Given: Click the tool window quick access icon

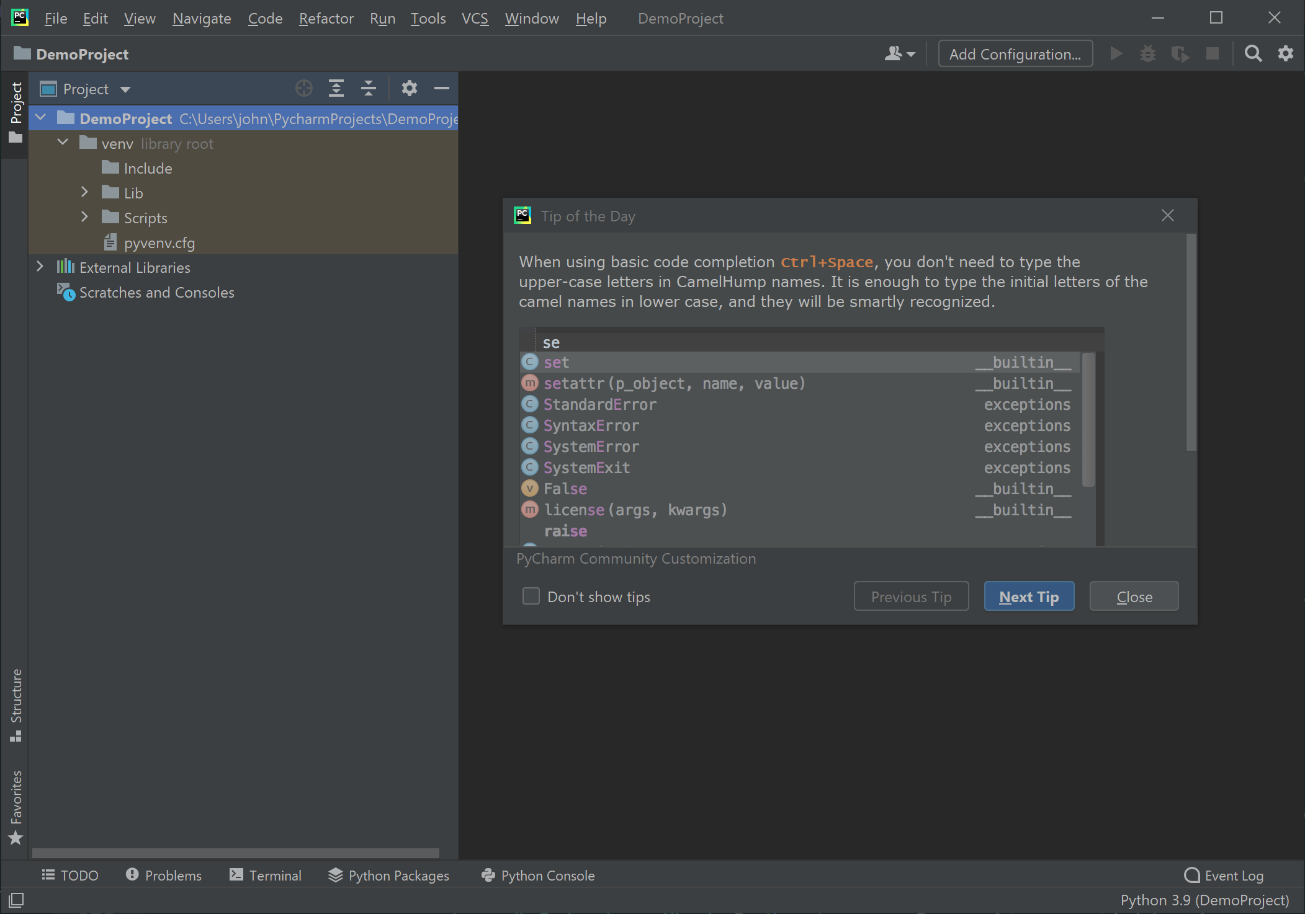Looking at the screenshot, I should pyautogui.click(x=16, y=899).
